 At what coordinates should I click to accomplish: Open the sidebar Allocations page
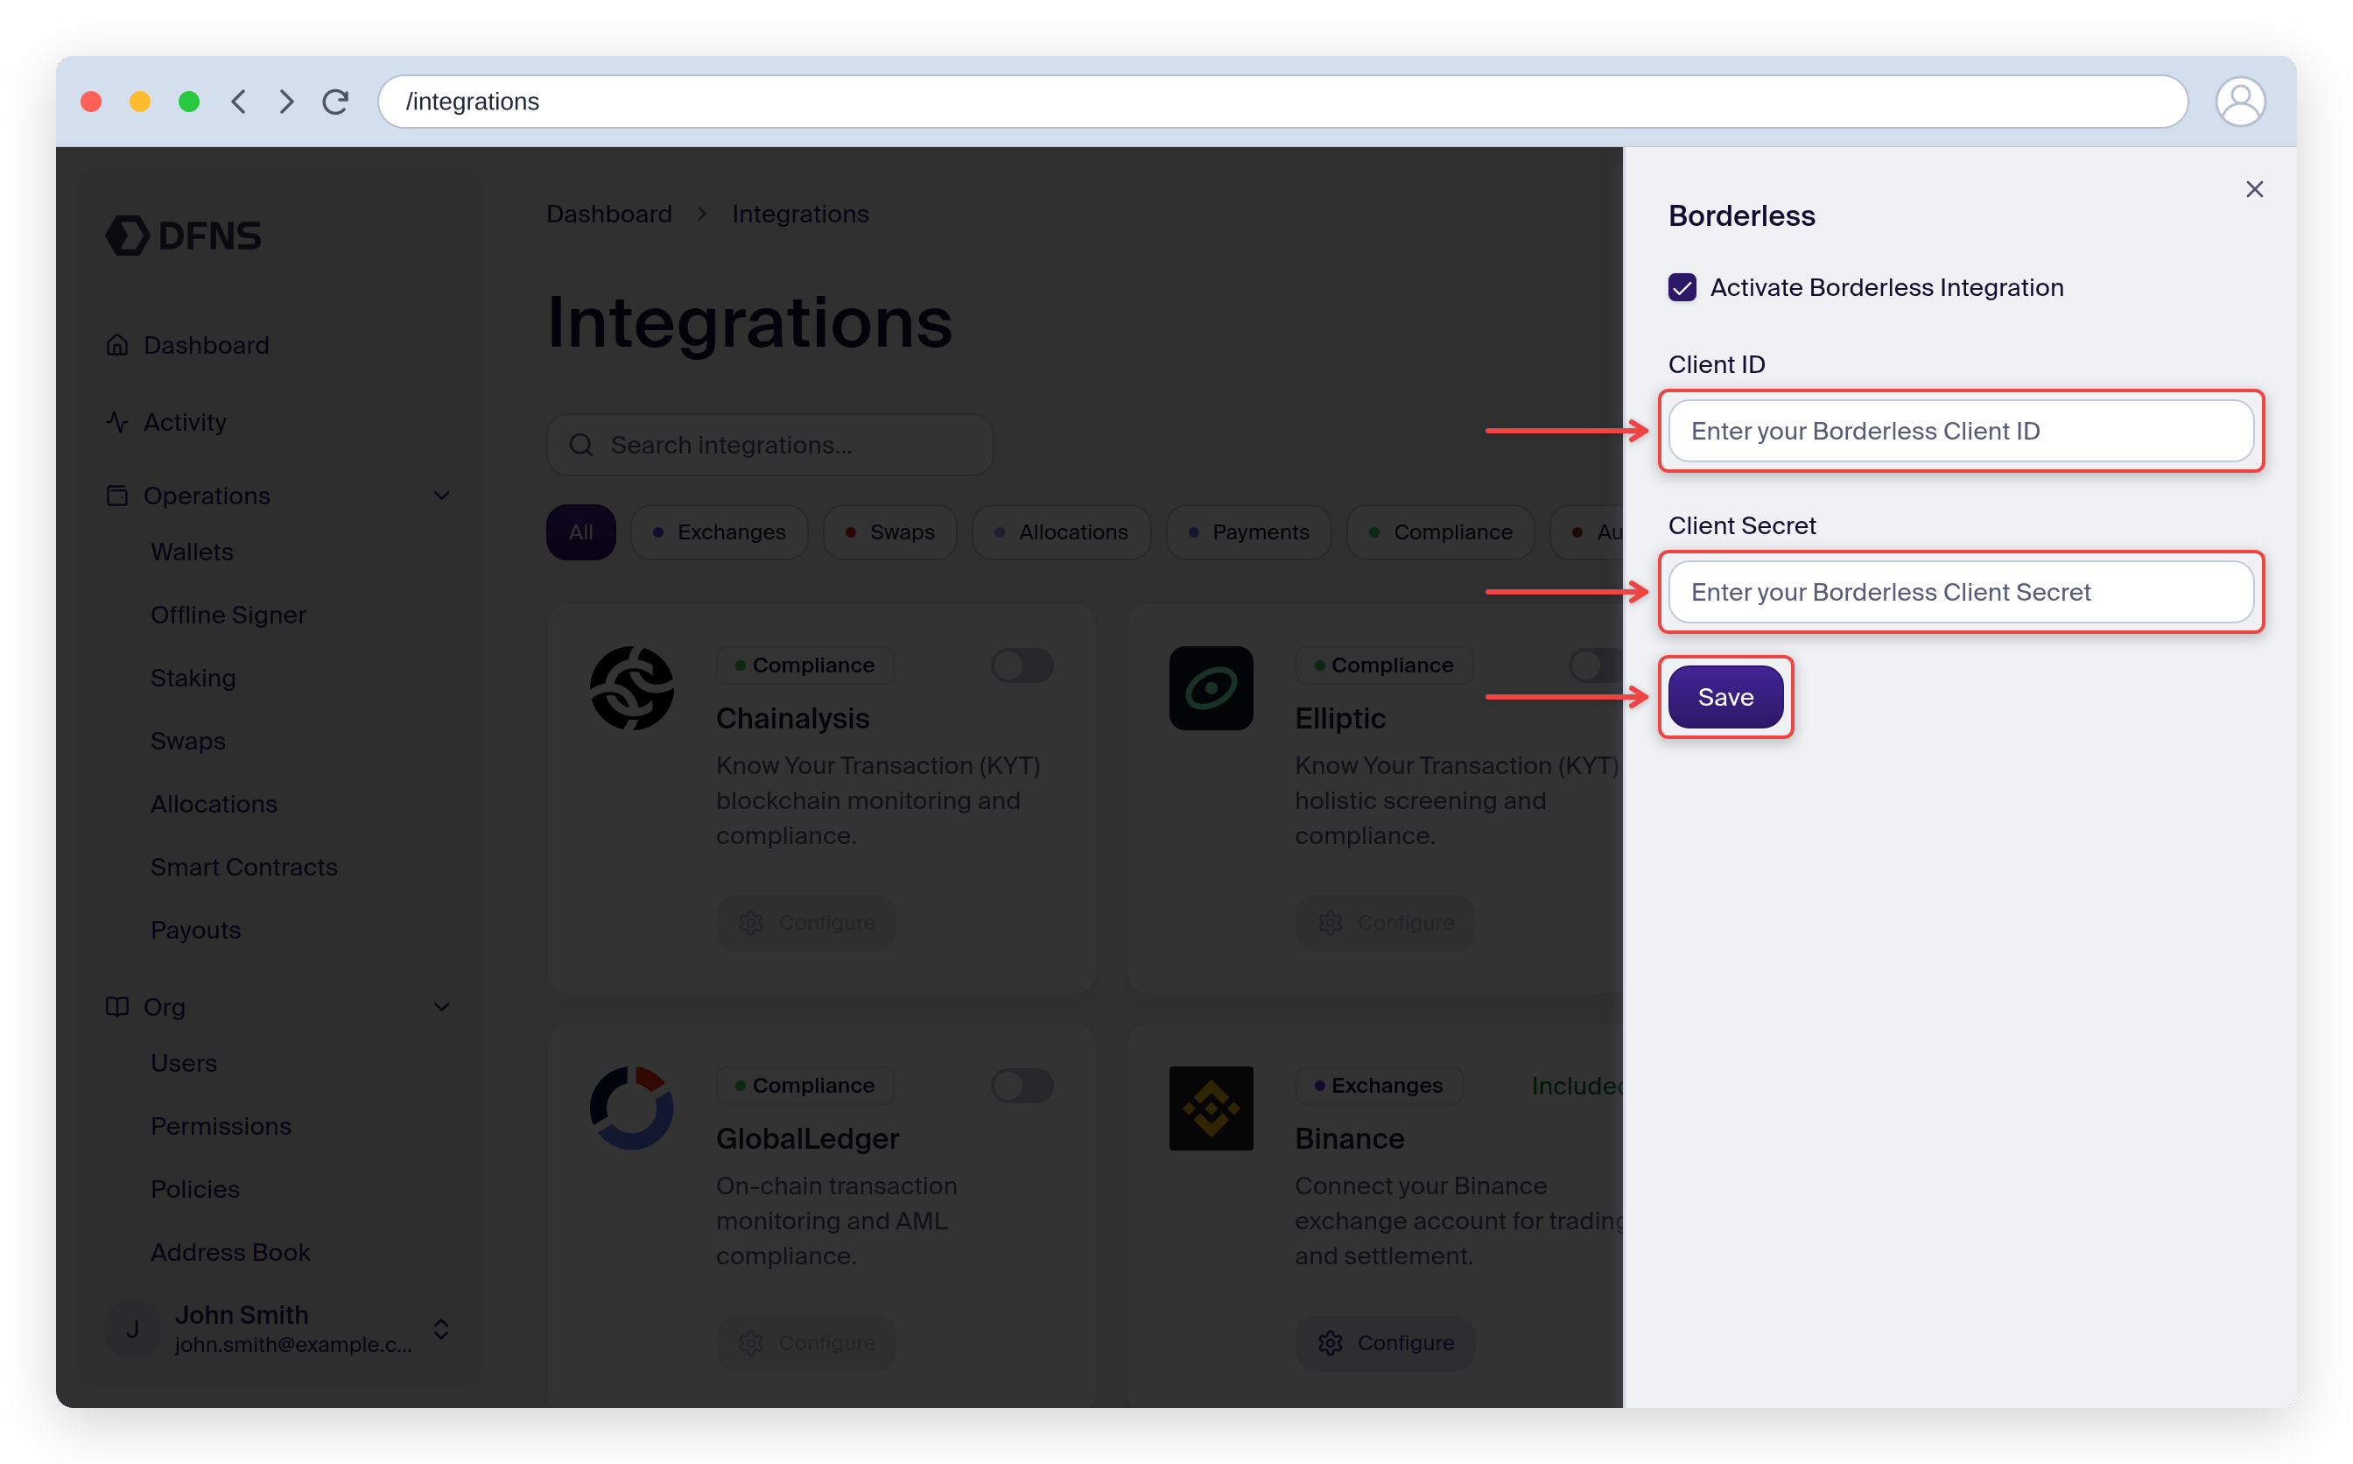[x=214, y=804]
